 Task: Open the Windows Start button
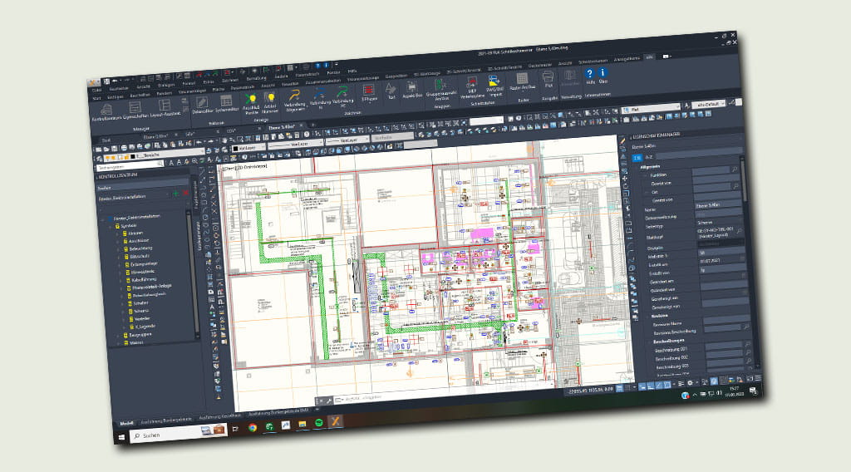pos(122,435)
